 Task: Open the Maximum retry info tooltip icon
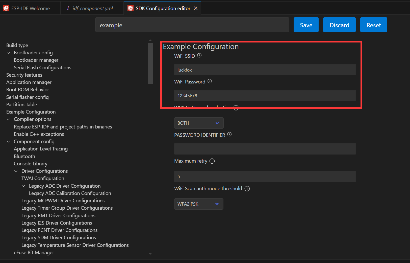[212, 161]
